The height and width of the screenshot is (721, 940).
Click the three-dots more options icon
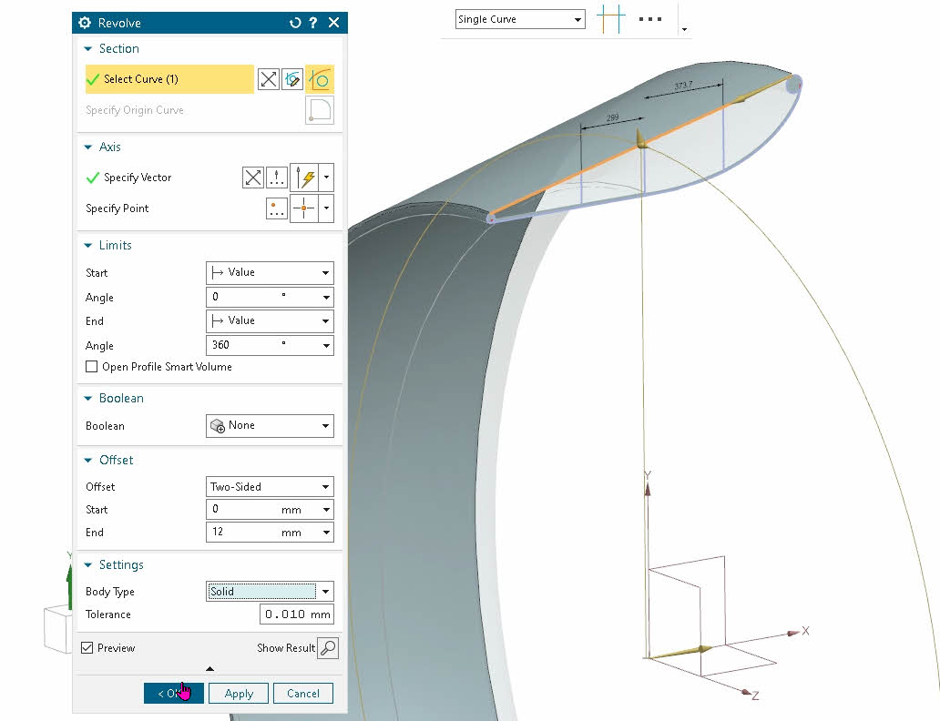pos(650,19)
